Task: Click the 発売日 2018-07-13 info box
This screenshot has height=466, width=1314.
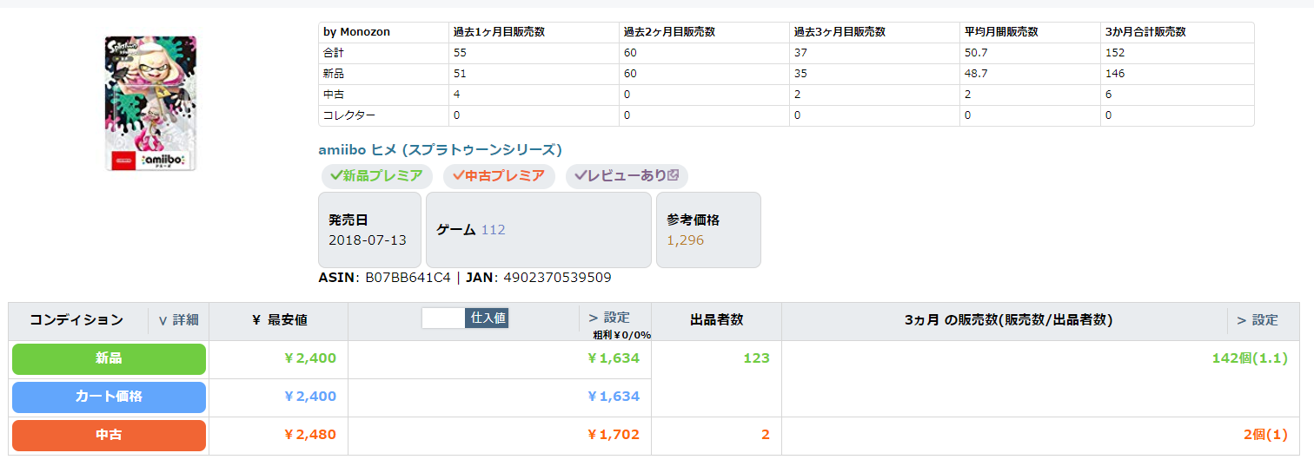Action: 369,230
